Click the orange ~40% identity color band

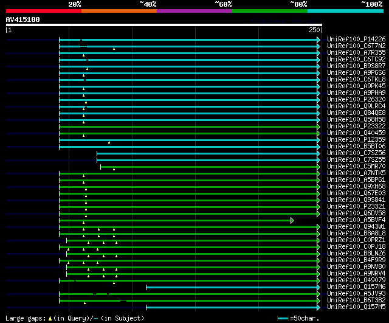[119, 11]
